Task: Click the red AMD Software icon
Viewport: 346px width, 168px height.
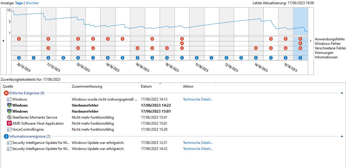Action: [9, 123]
